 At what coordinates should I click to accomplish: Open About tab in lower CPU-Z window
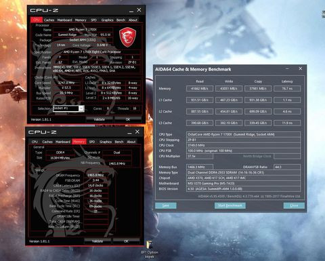point(131,142)
